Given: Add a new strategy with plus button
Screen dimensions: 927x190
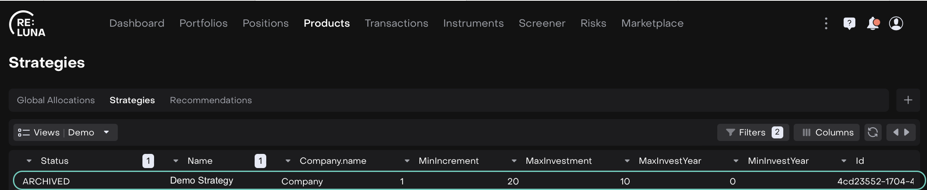Looking at the screenshot, I should [908, 100].
